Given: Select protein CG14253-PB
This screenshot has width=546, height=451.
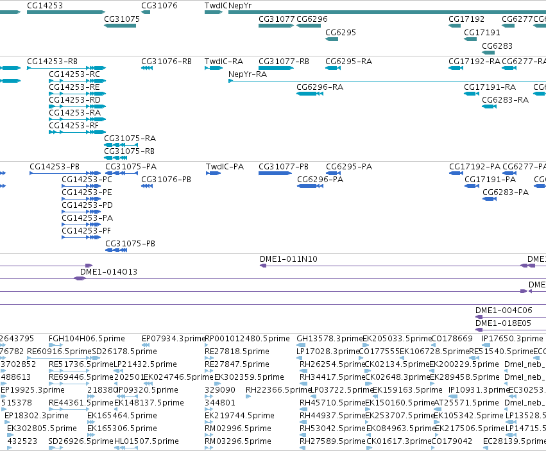Looking at the screenshot, I should (55, 166).
